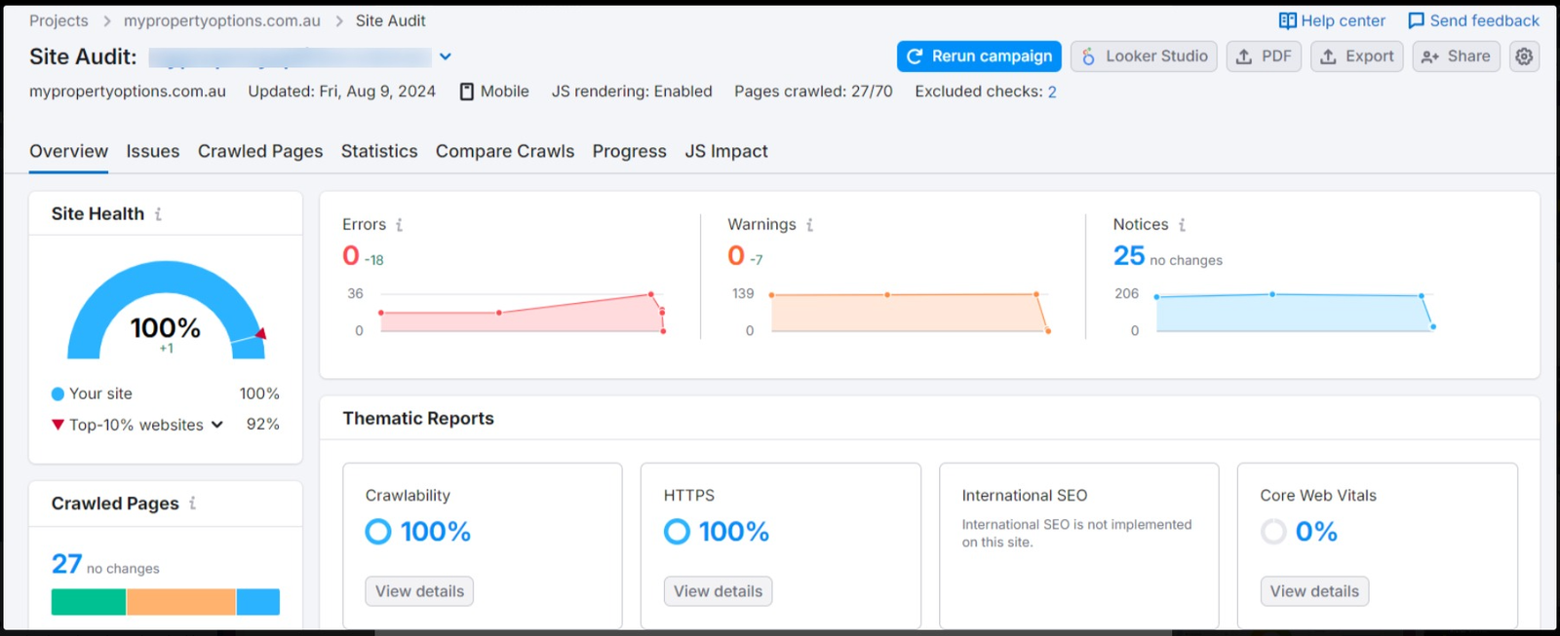
Task: Expand the Site Audit project dropdown
Action: click(446, 56)
